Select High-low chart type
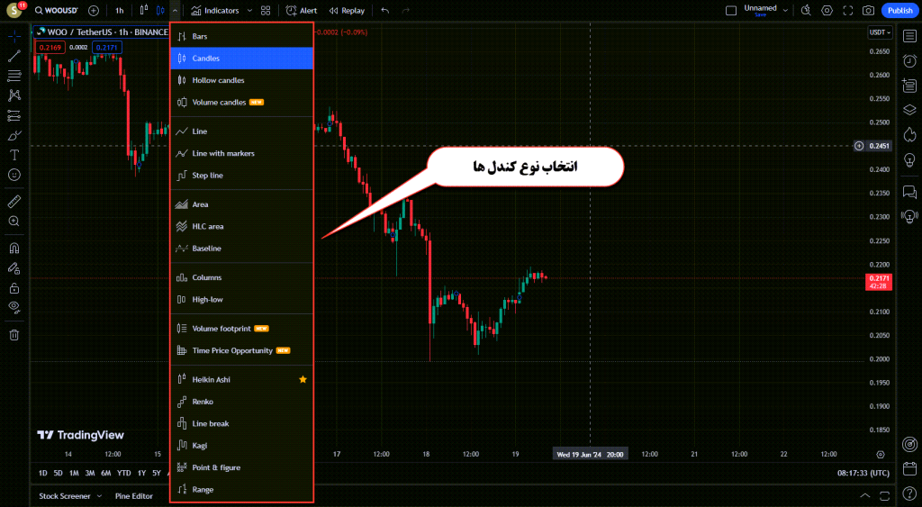The height and width of the screenshot is (507, 922). pyautogui.click(x=241, y=299)
